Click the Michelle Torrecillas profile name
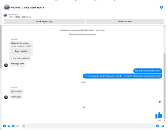The height and width of the screenshot is (130, 168). [x=20, y=43]
